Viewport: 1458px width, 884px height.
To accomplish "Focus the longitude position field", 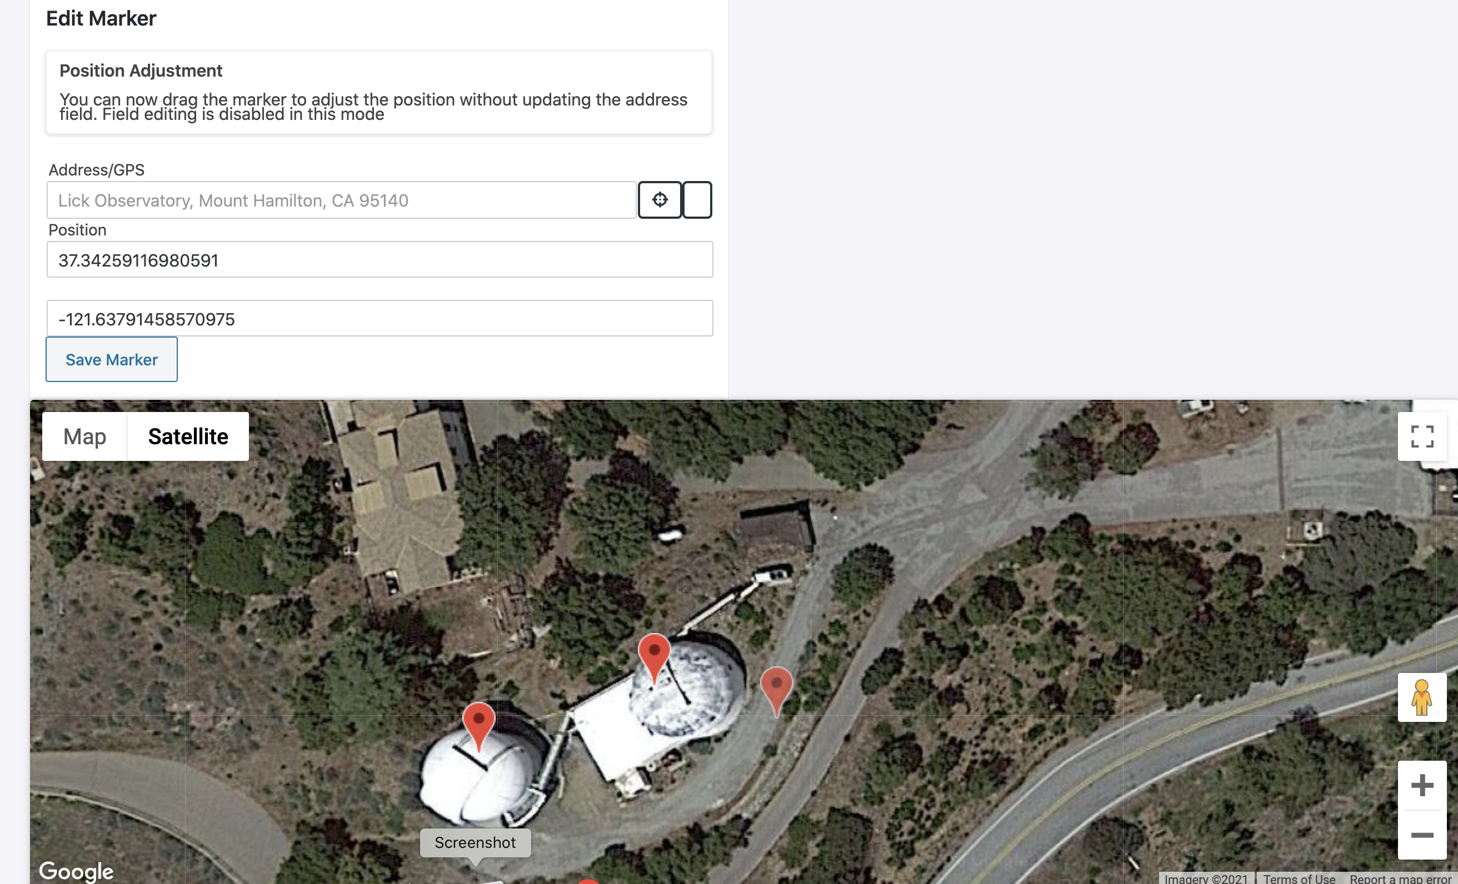I will point(380,319).
